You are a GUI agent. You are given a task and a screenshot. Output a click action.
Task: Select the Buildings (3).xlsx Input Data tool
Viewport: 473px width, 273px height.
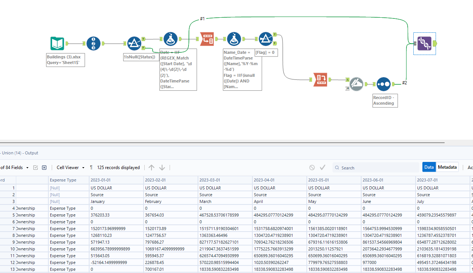(x=57, y=43)
